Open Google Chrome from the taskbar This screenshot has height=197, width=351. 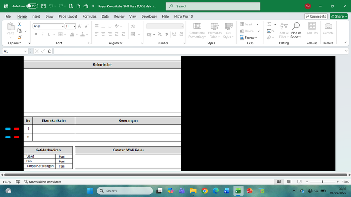pyautogui.click(x=205, y=191)
